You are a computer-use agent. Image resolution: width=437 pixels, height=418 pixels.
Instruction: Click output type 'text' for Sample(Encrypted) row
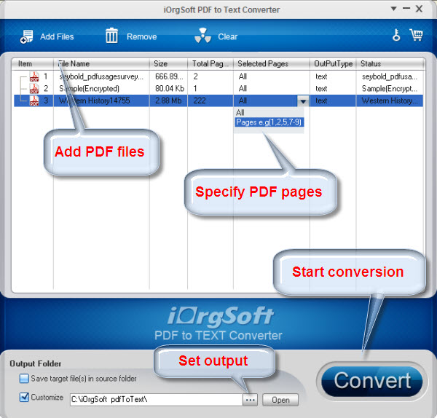click(x=321, y=89)
